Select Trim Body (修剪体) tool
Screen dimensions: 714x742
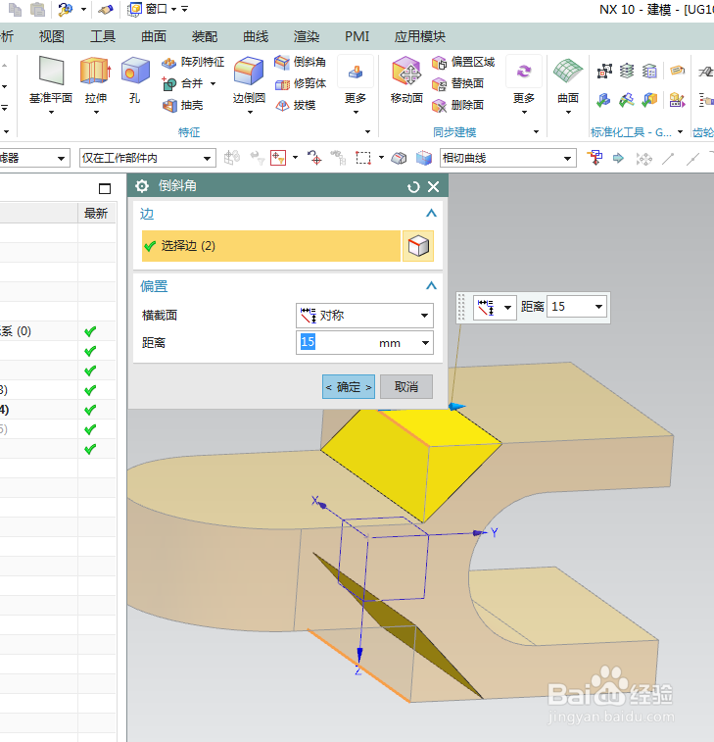pyautogui.click(x=301, y=83)
